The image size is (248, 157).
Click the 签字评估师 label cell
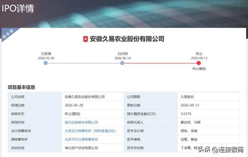click(151, 148)
